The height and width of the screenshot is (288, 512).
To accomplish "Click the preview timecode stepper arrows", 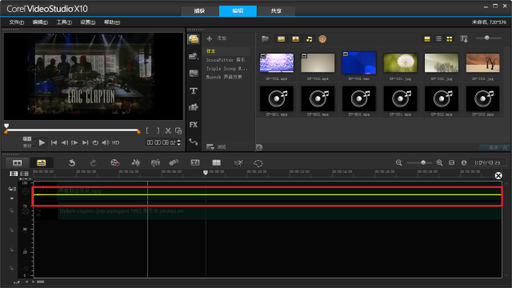I will [x=178, y=142].
